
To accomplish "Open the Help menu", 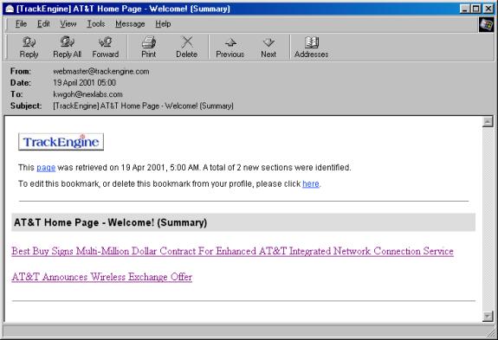I will click(x=163, y=23).
